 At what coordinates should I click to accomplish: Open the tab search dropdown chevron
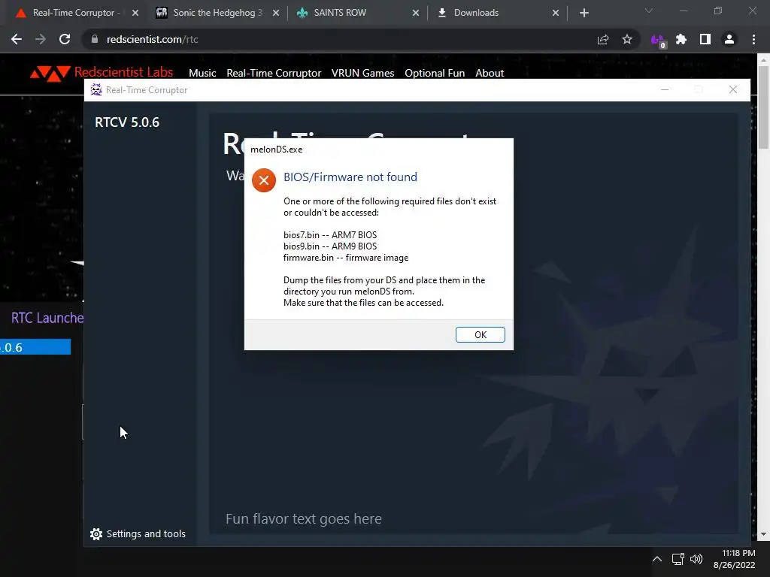point(649,11)
